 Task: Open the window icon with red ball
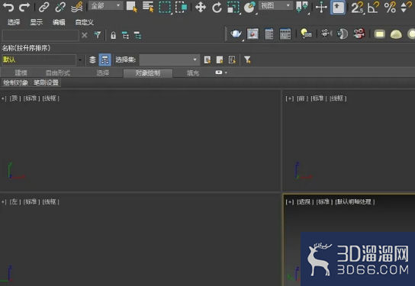click(253, 34)
